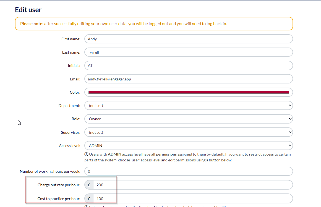Viewport: 321px width, 207px height.
Task: Click the Edit user page heading
Action: click(28, 10)
